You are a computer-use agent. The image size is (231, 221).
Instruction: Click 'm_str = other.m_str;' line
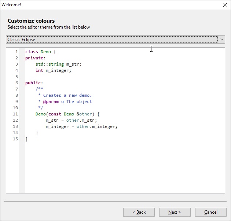pyautogui.click(x=71, y=120)
